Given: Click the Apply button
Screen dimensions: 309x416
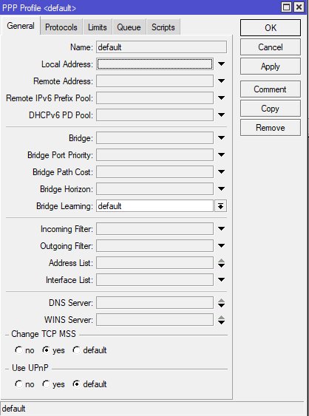Looking at the screenshot, I should 271,67.
